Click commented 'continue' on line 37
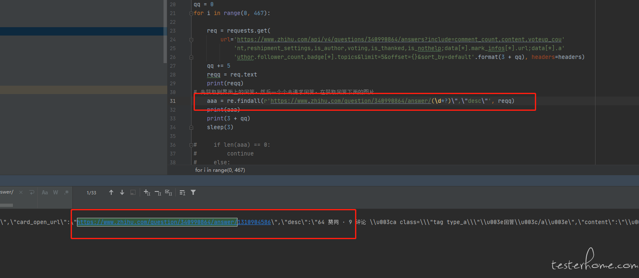 click(x=240, y=154)
